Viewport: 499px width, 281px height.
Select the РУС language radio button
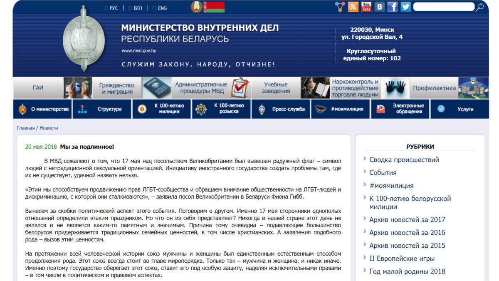point(106,8)
